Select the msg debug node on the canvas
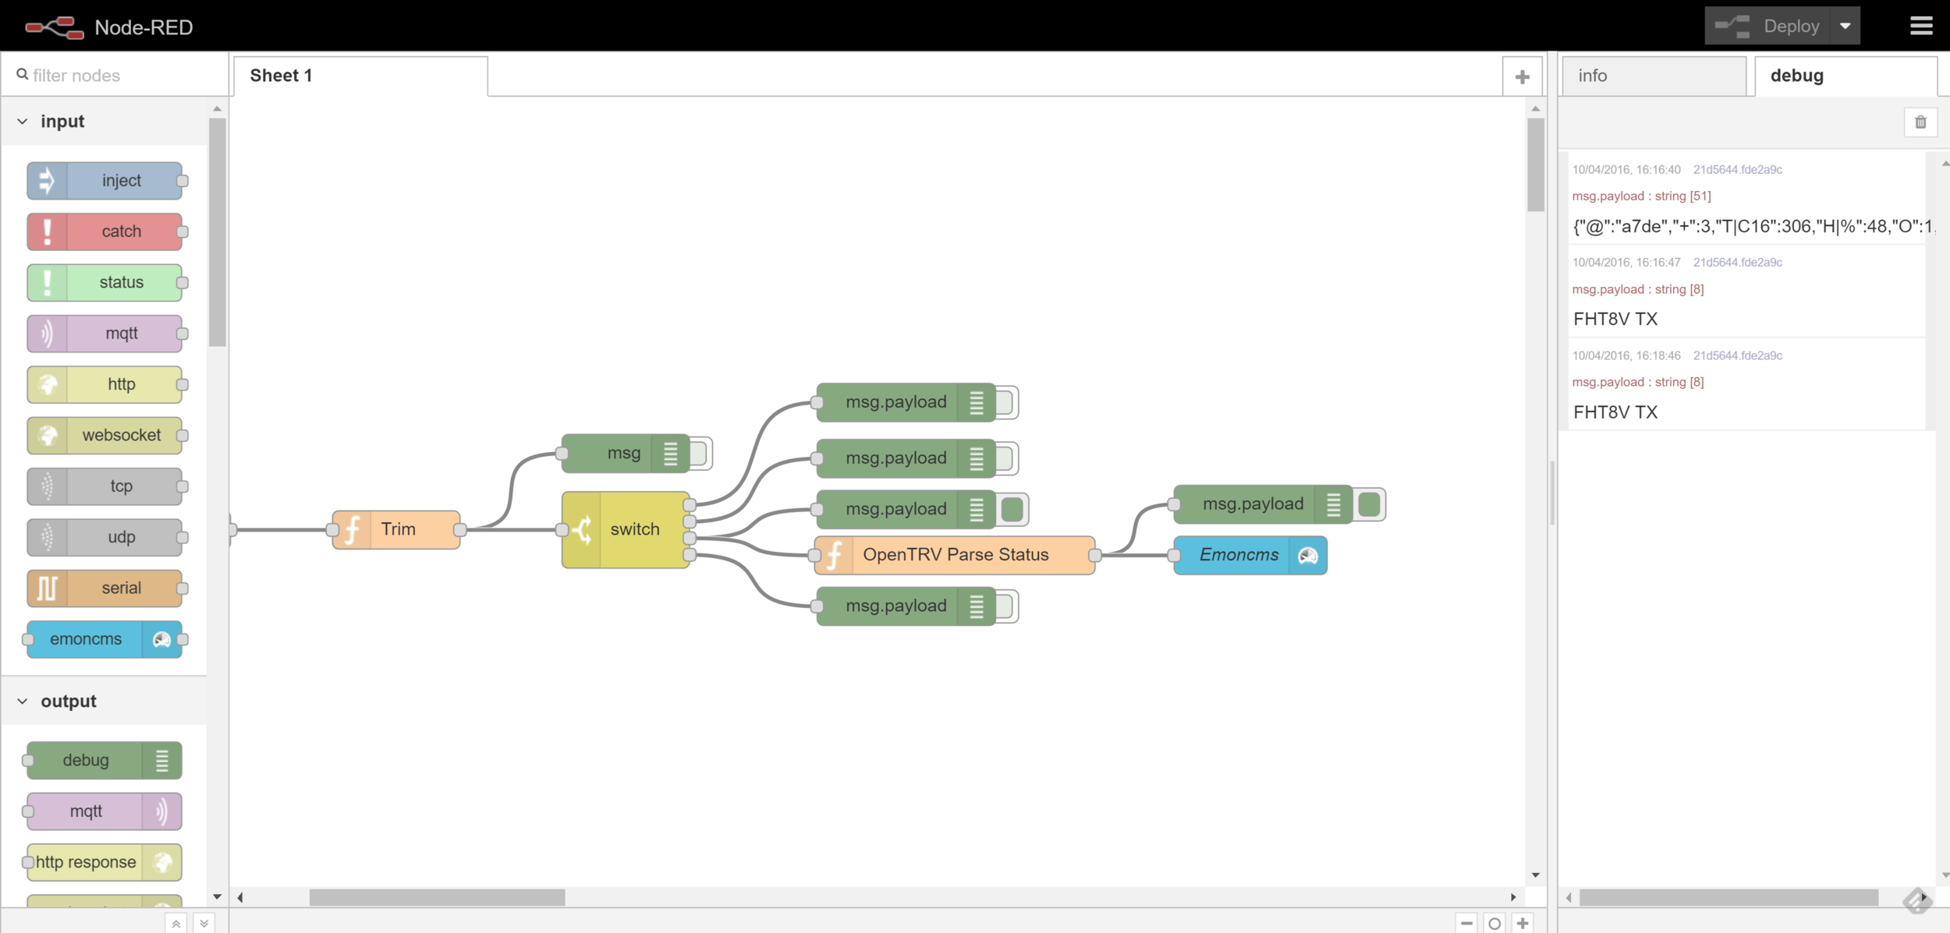1950x933 pixels. click(626, 454)
